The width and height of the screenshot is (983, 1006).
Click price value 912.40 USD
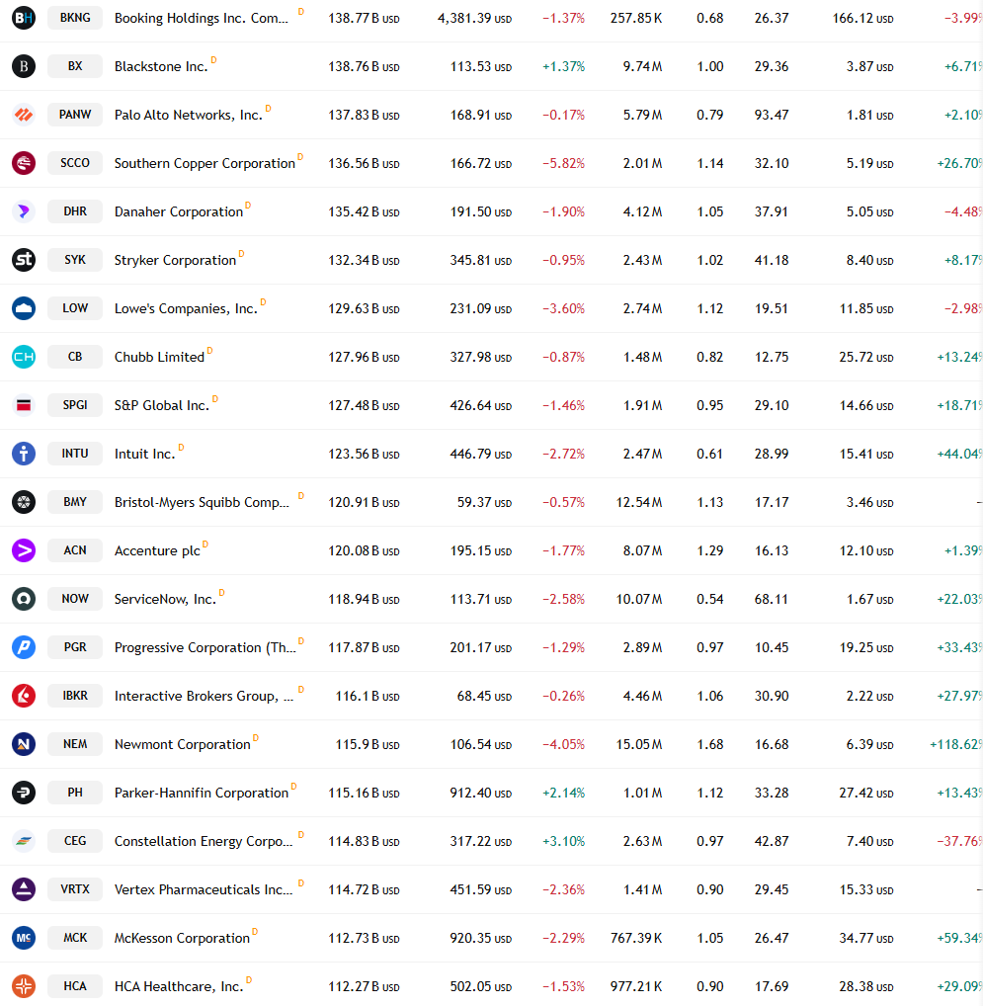tap(480, 793)
